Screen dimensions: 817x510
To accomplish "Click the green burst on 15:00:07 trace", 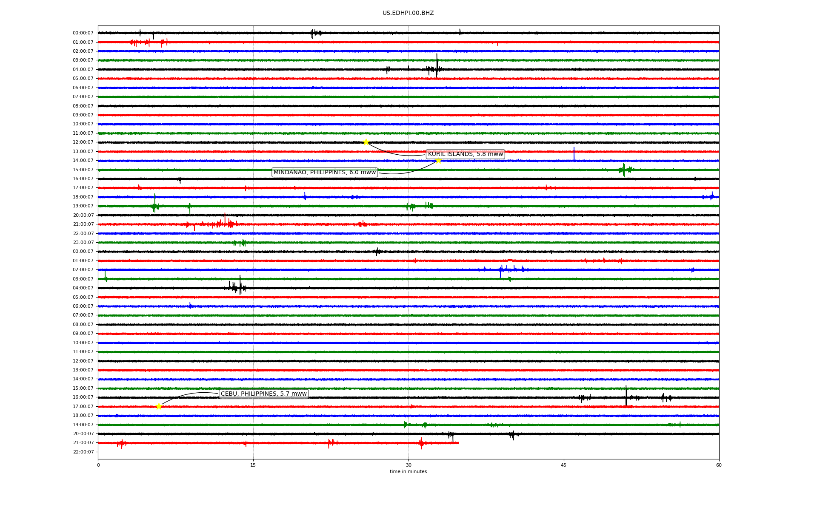I will [x=624, y=169].
